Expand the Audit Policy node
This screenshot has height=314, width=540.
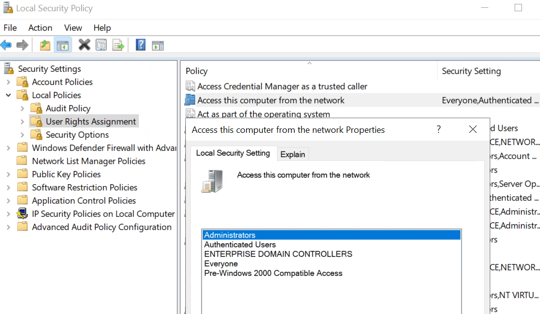click(22, 108)
